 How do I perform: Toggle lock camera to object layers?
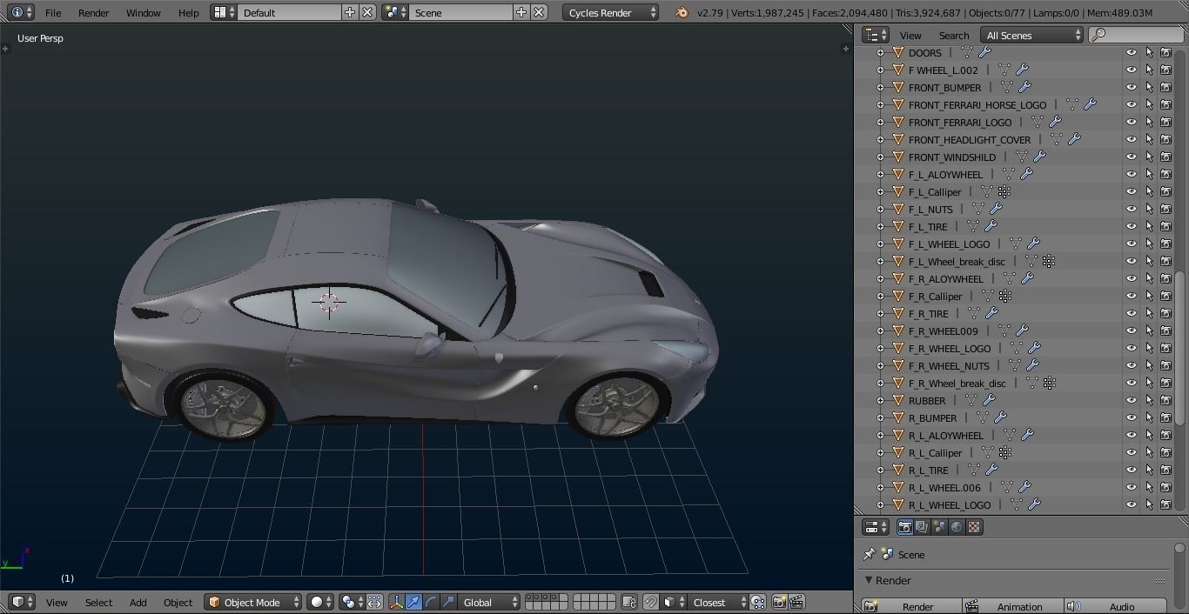coord(630,602)
